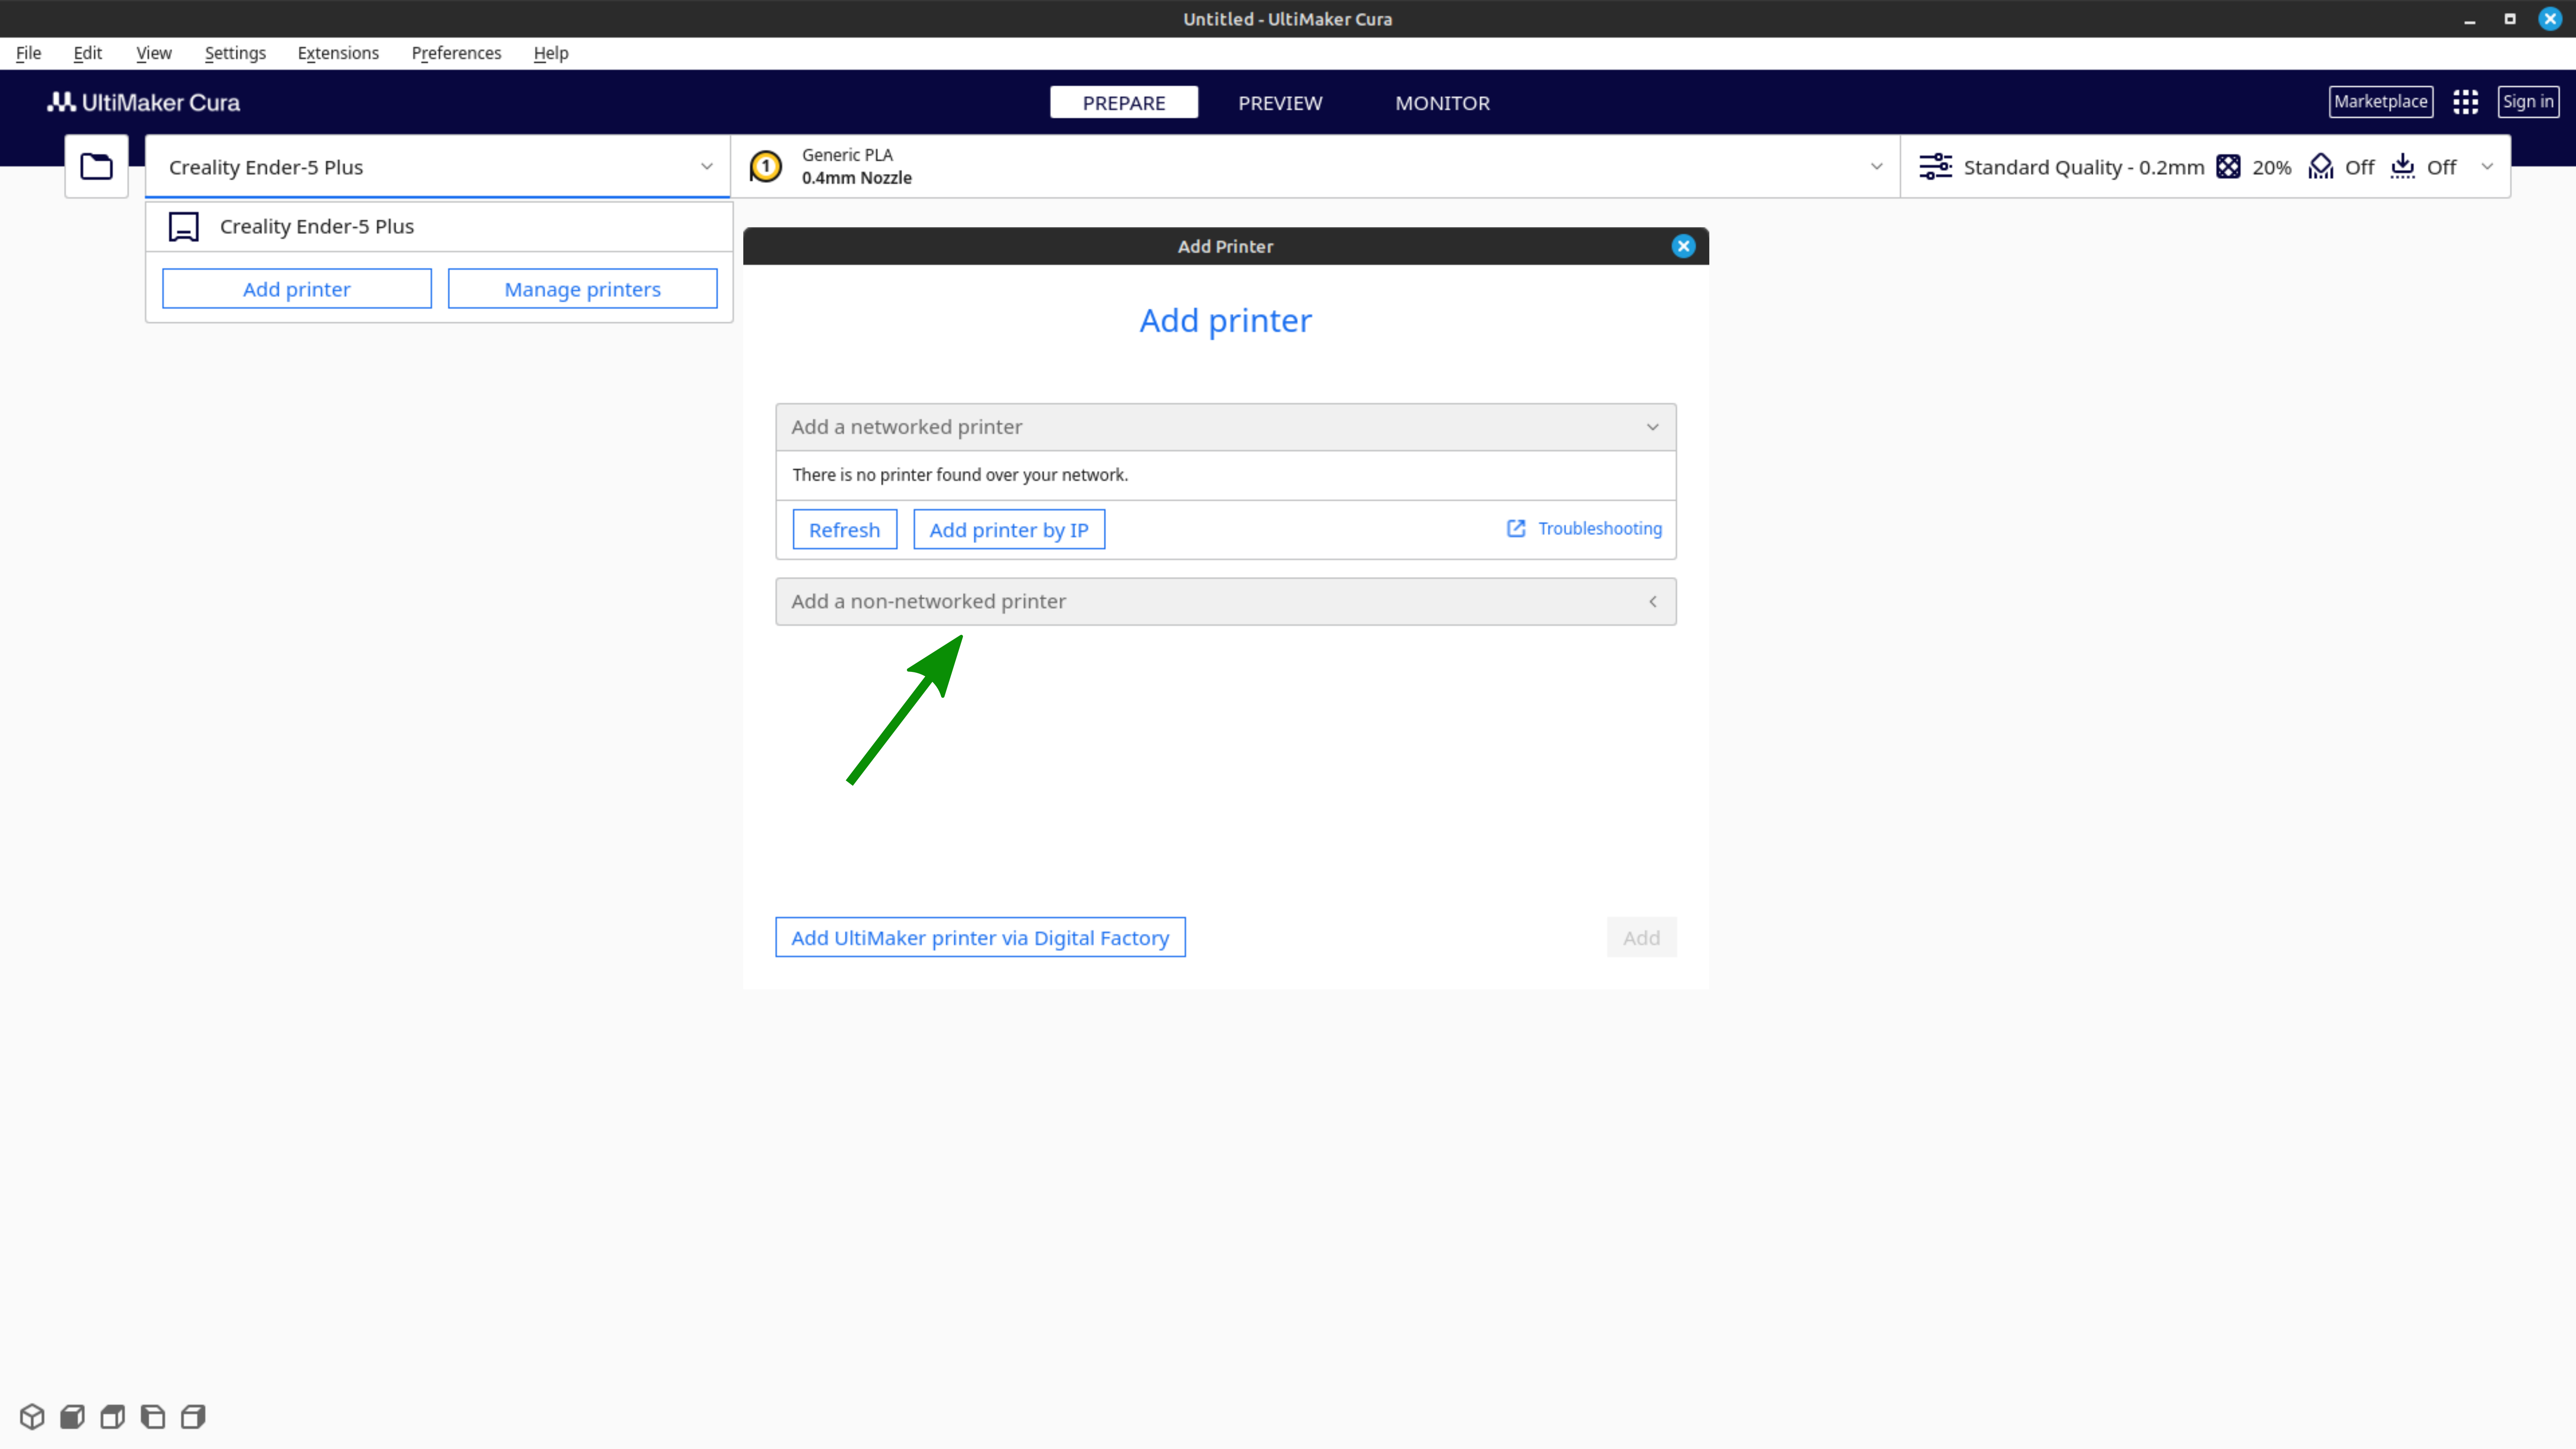Viewport: 2576px width, 1449px height.
Task: Click the print settings sliders icon
Action: tap(1935, 166)
